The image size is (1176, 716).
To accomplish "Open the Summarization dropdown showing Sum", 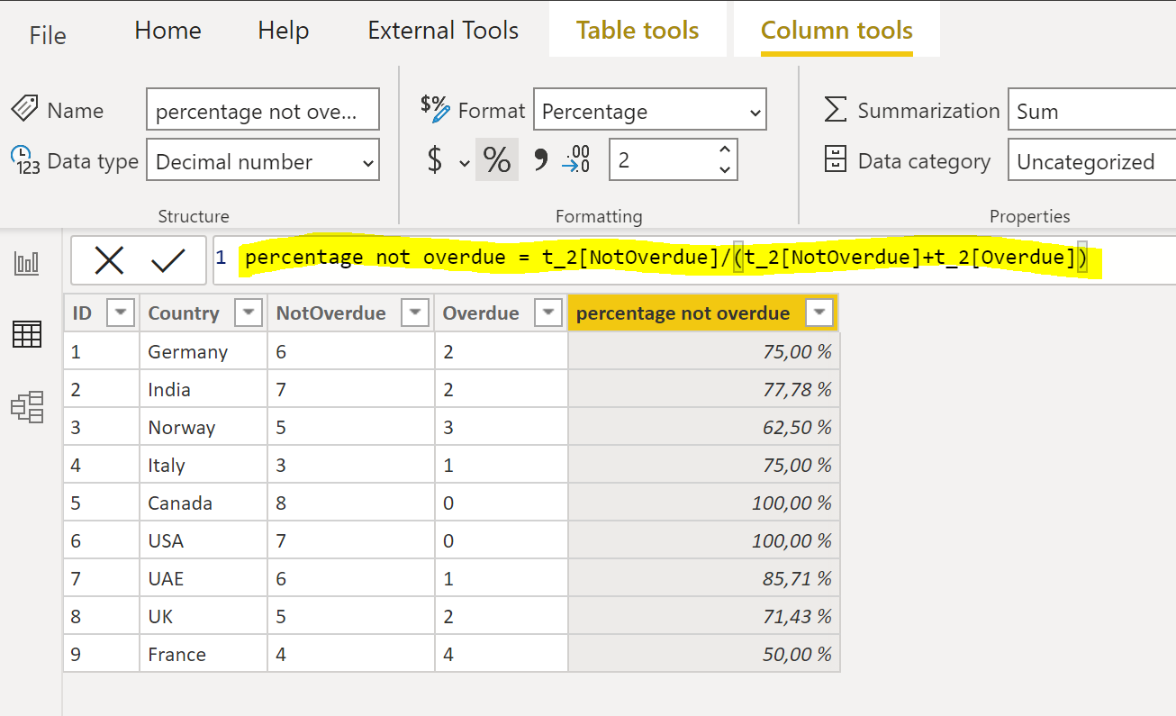I will (x=1091, y=111).
